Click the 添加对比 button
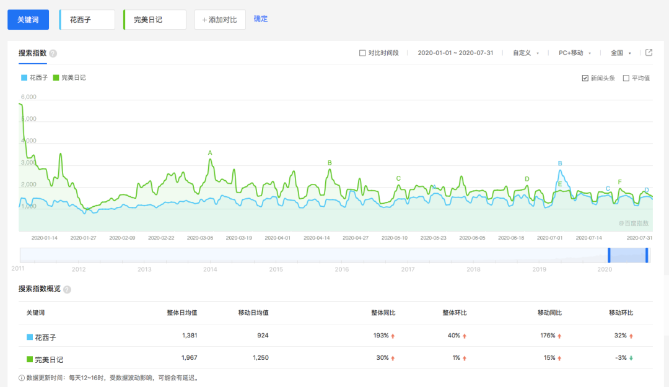 click(x=220, y=20)
